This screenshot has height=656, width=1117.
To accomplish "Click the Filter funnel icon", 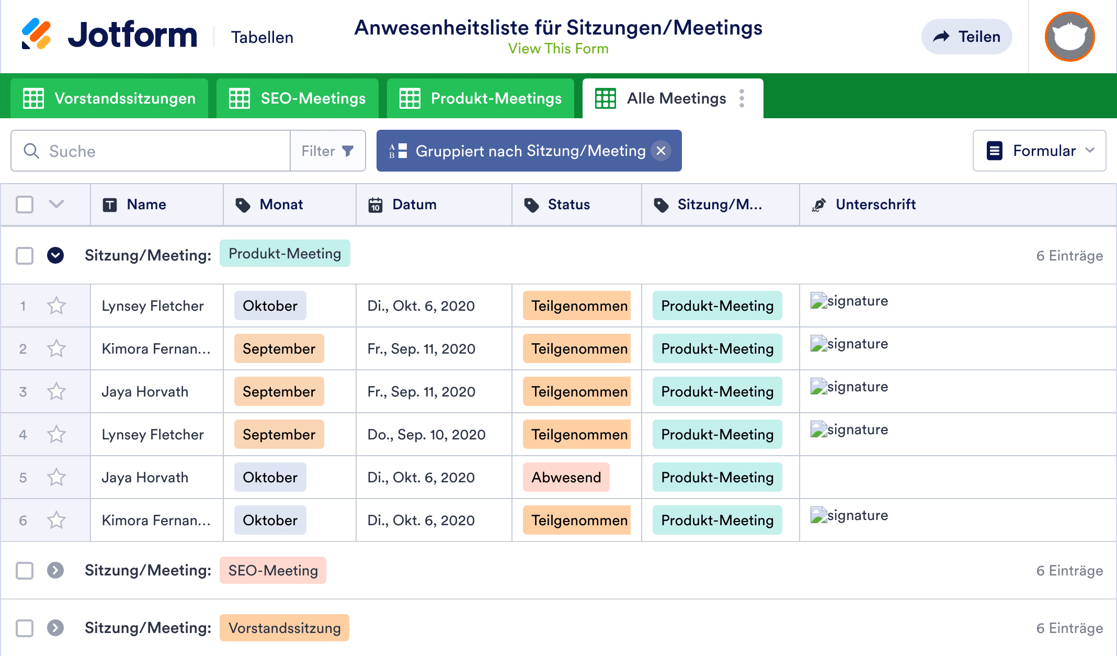I will (x=347, y=151).
